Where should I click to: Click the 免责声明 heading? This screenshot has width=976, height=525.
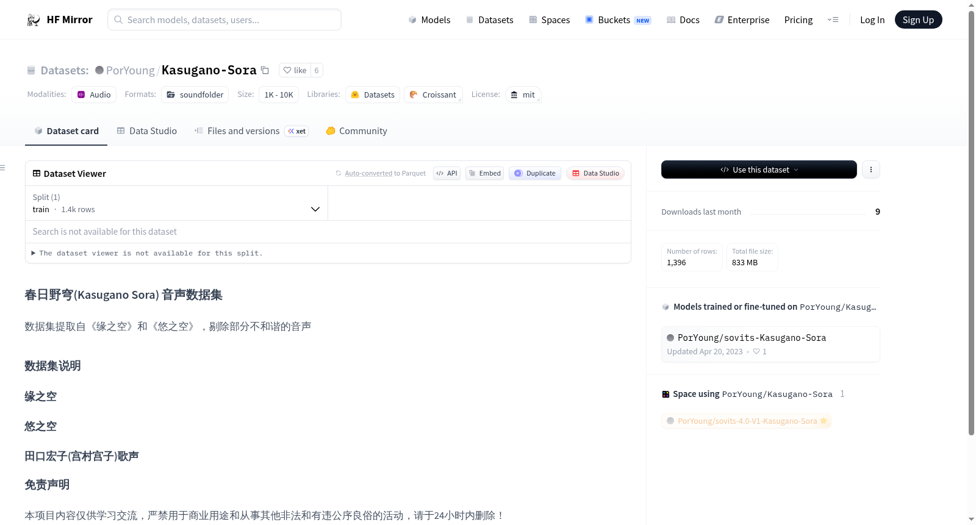(47, 485)
